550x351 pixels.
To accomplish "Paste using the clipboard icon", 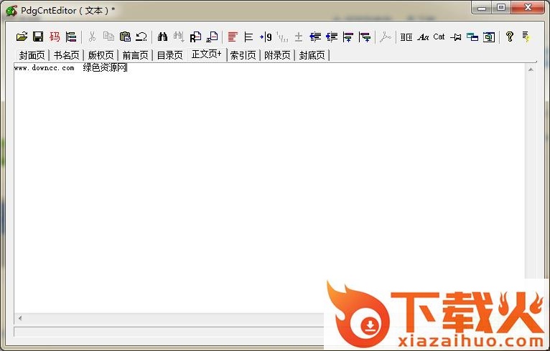I will click(x=125, y=37).
